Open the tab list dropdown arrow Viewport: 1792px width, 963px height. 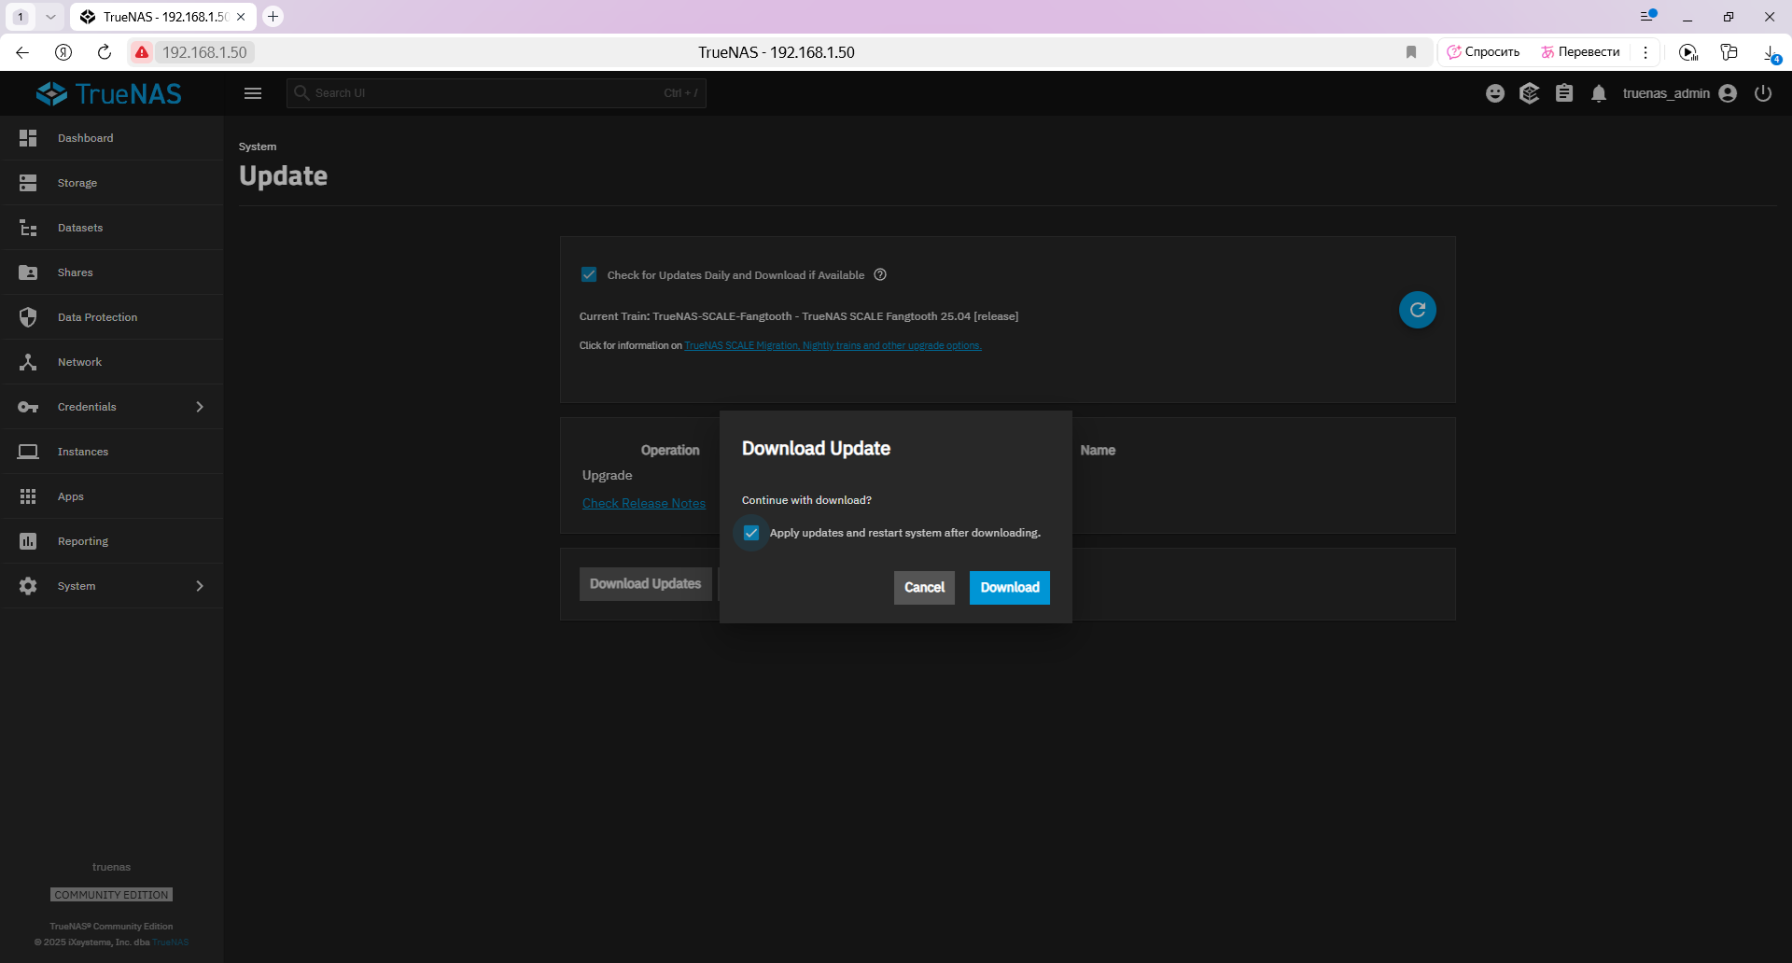(50, 17)
